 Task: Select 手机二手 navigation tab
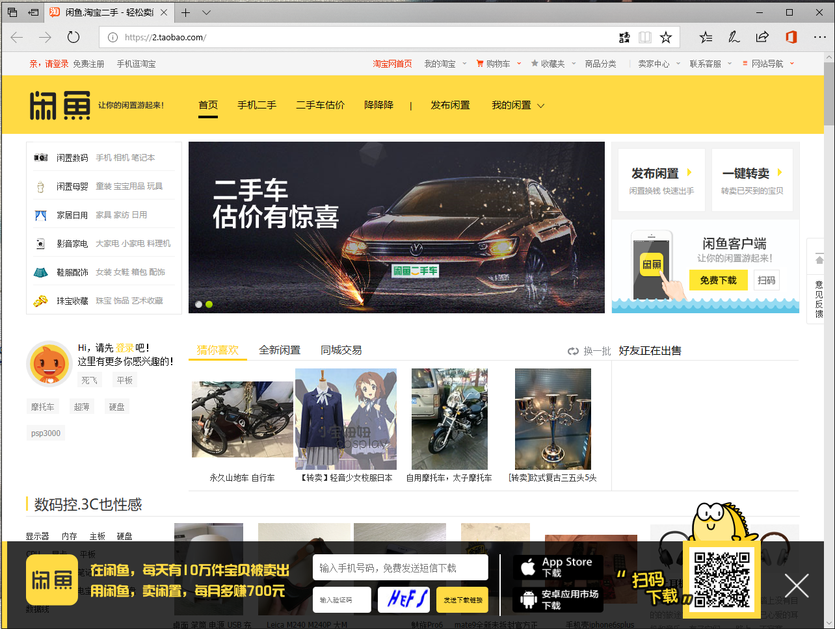tap(257, 105)
